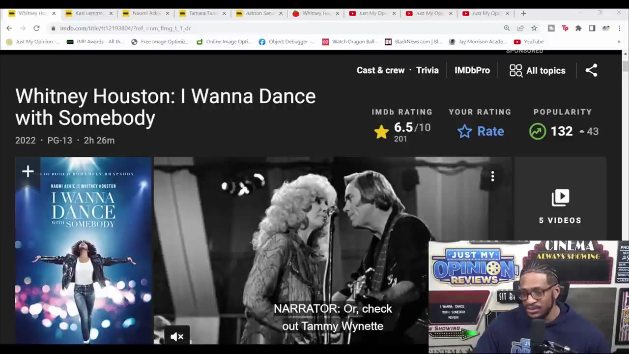Open popularity ranking 132
Image resolution: width=629 pixels, height=354 pixels.
click(564, 131)
